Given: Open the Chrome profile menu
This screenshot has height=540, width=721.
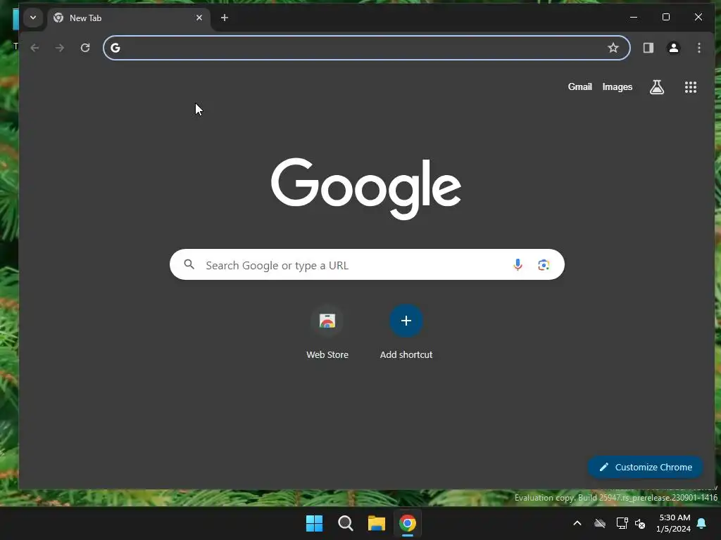Looking at the screenshot, I should coord(674,48).
